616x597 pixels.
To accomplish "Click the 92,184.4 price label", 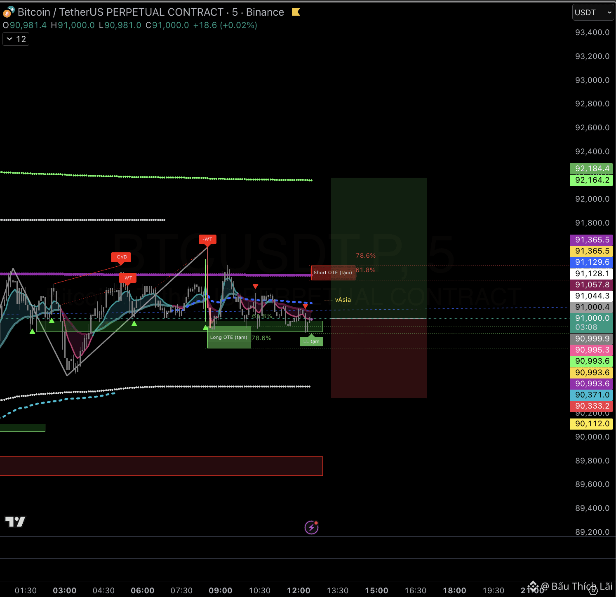I will [x=592, y=169].
